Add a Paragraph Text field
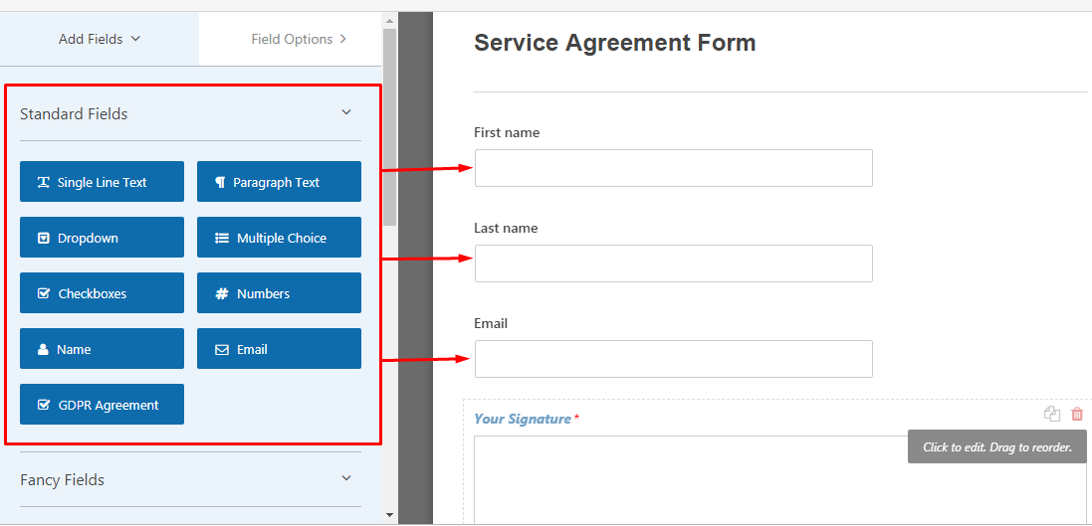Viewport: 1092px width, 526px height. (x=279, y=182)
